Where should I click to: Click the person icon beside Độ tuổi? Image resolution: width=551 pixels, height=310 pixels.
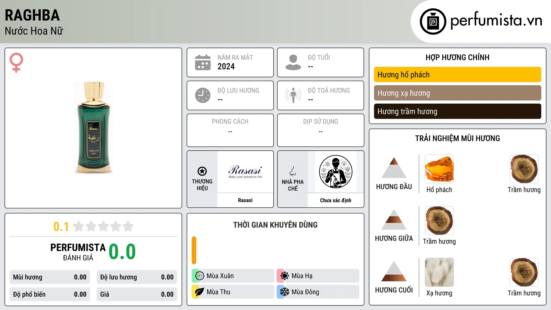[x=293, y=62]
